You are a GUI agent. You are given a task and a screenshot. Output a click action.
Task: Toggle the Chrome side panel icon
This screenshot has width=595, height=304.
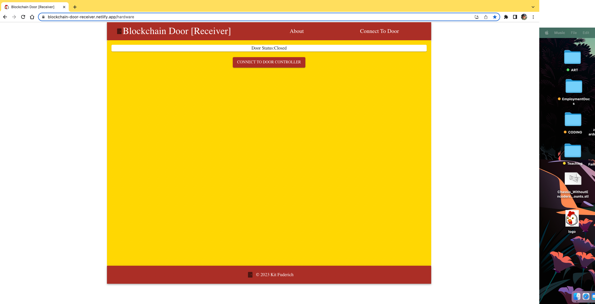515,17
